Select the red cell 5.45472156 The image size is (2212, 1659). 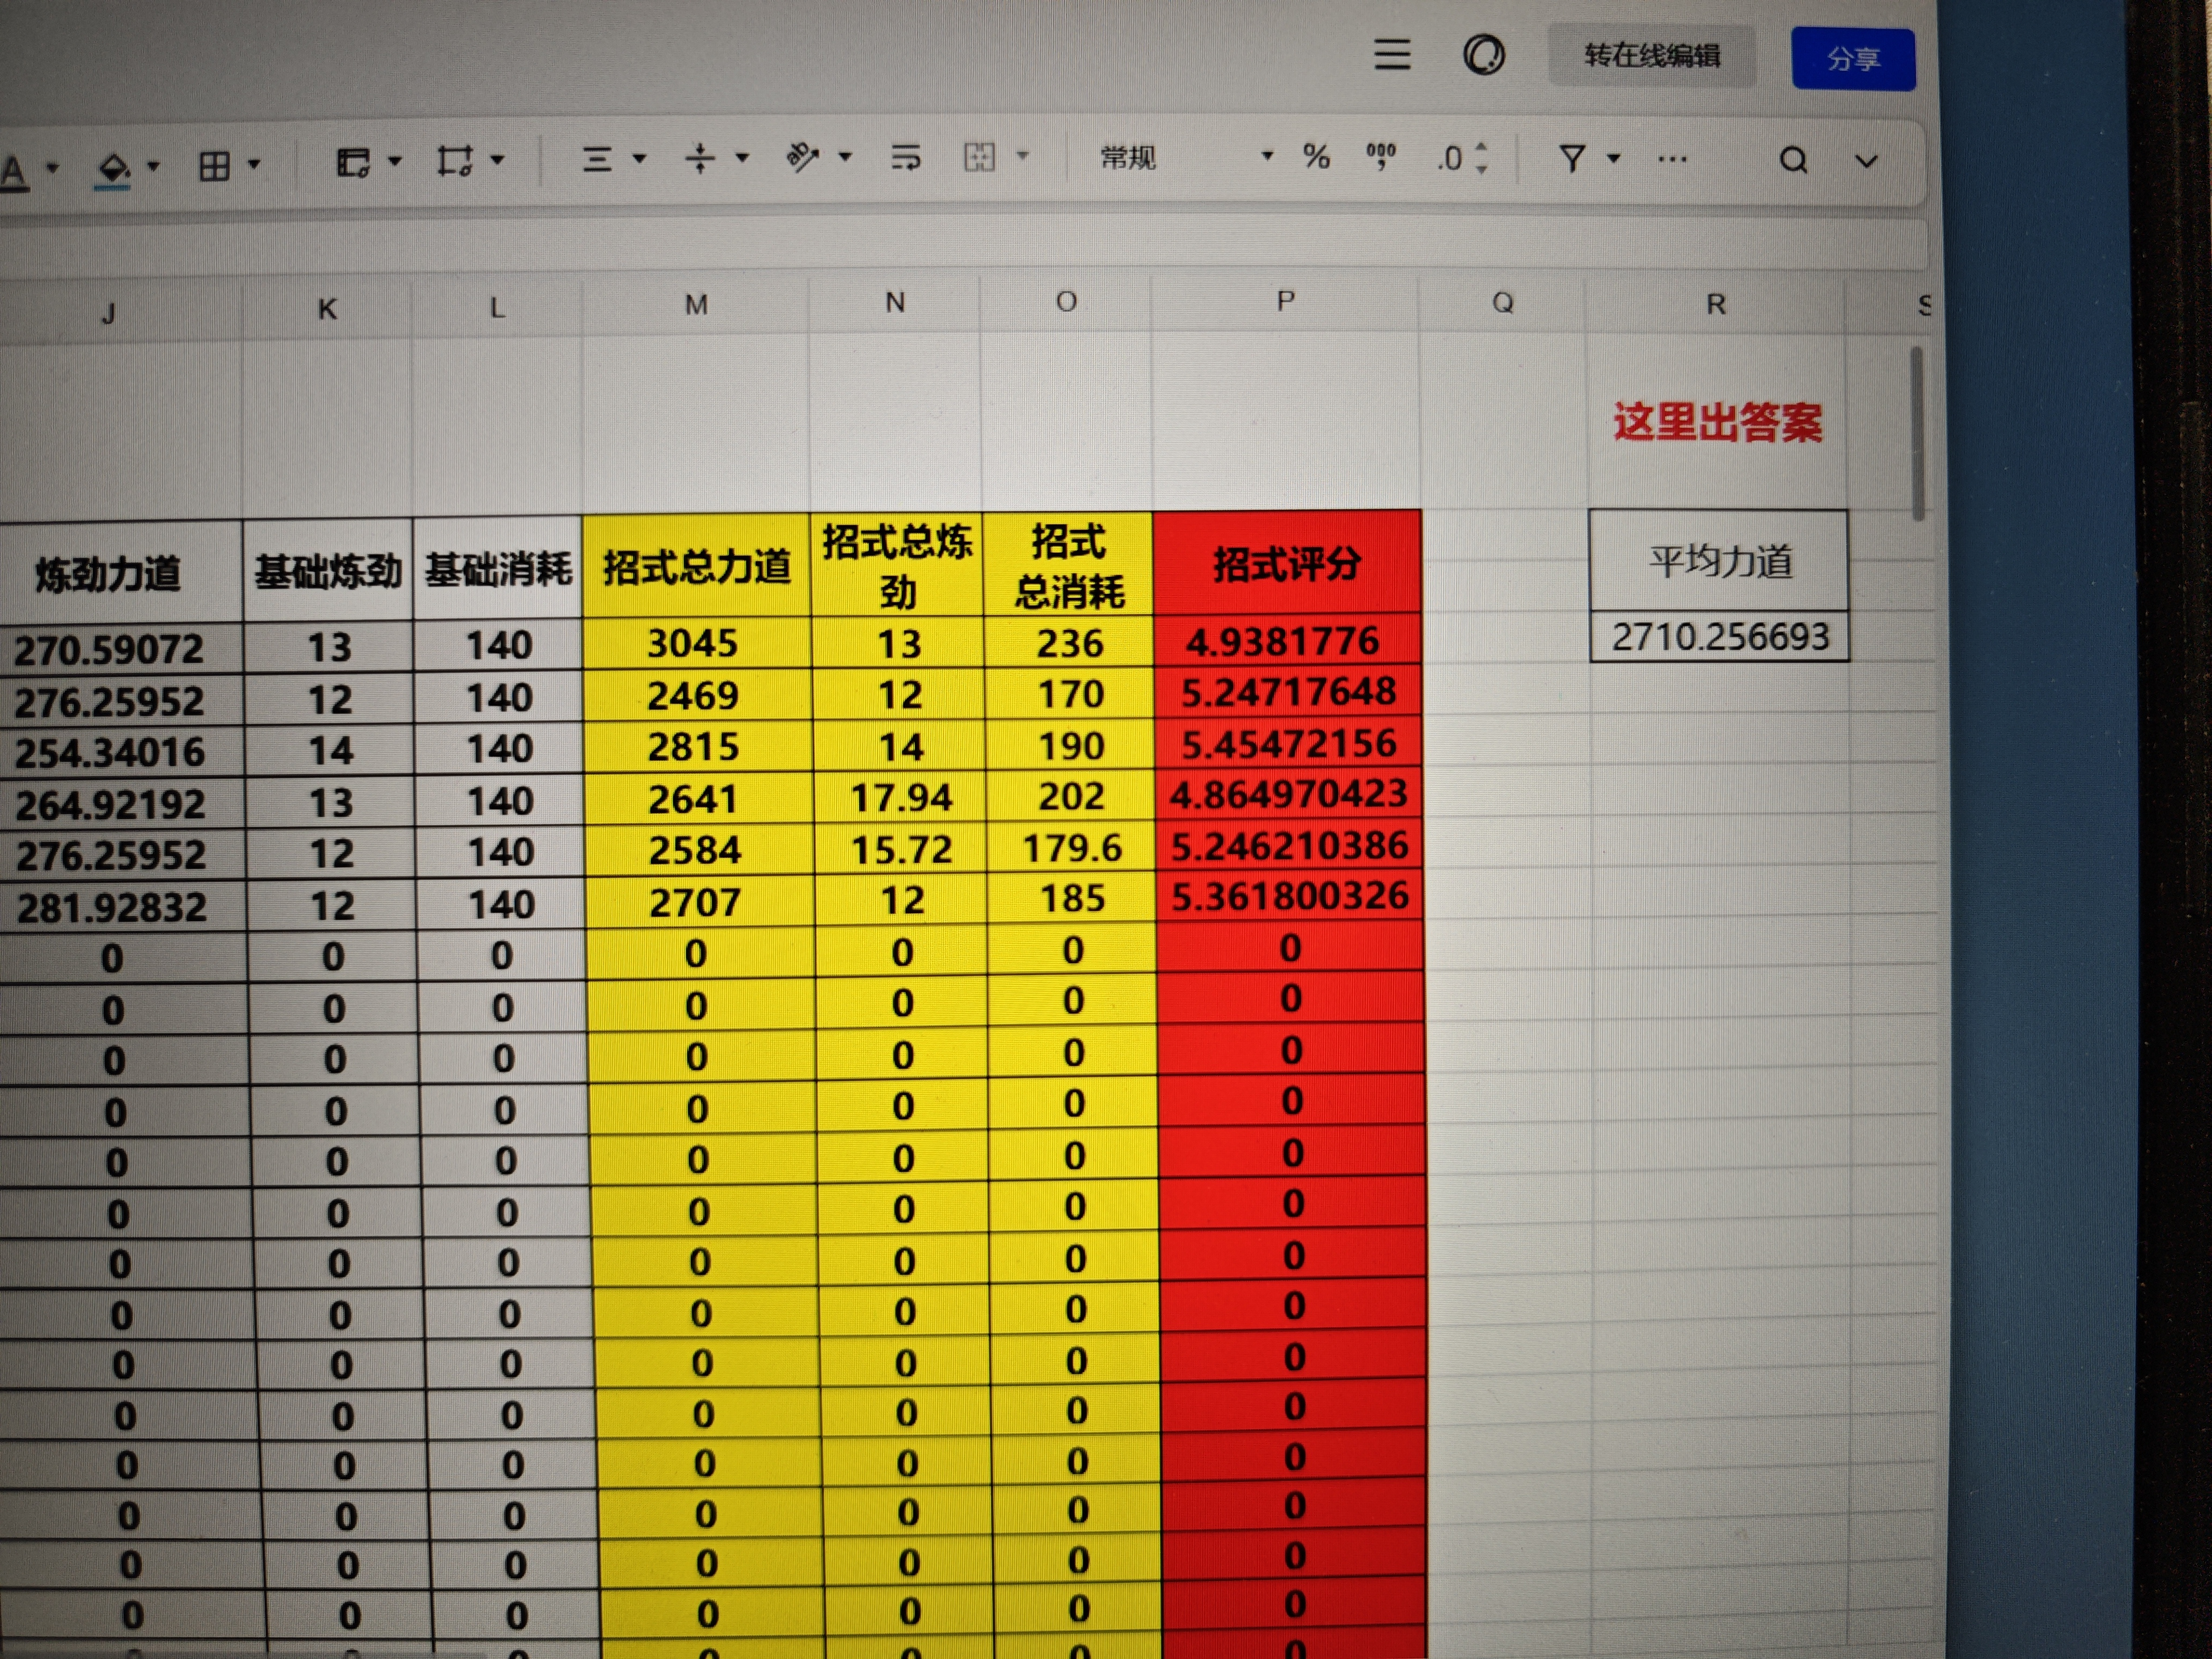(1288, 743)
